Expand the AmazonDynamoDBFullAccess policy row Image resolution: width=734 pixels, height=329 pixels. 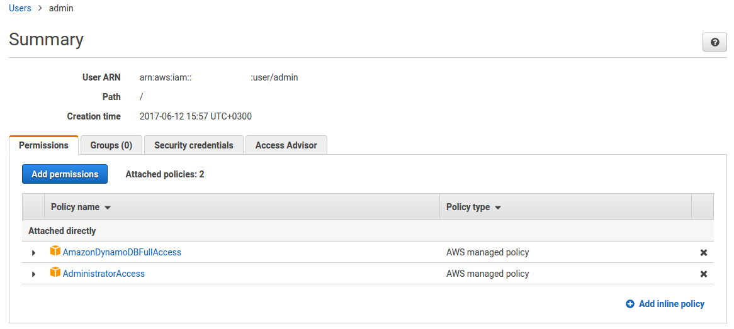coord(34,253)
